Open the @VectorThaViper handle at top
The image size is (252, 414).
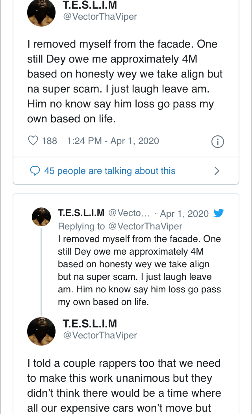(100, 17)
